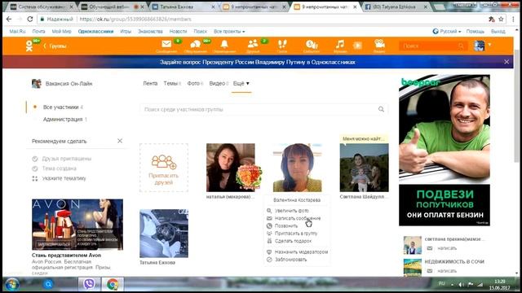Open the Events coin icon
Image resolution: width=522 pixels, height=293 pixels.
click(312, 44)
